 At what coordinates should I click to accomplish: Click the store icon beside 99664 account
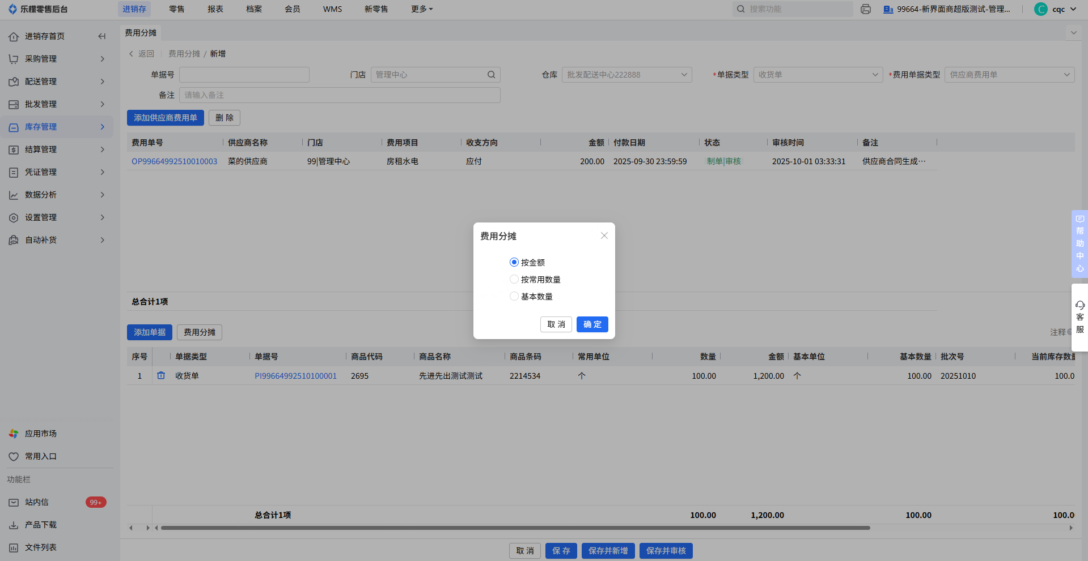888,9
